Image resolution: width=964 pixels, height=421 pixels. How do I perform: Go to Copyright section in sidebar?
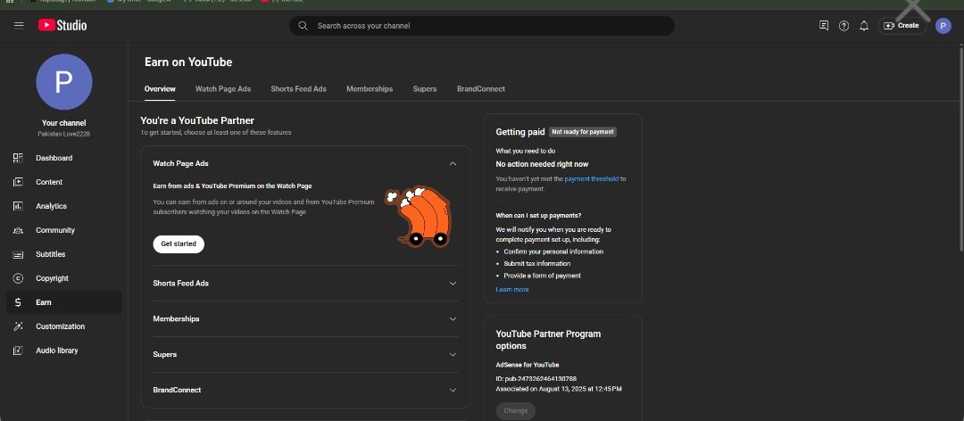52,278
